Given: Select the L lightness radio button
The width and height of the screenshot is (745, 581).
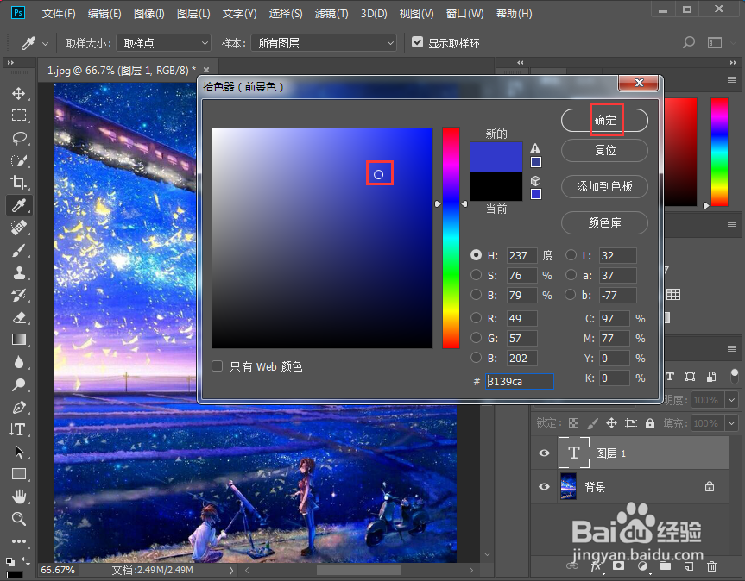Looking at the screenshot, I should pos(571,255).
